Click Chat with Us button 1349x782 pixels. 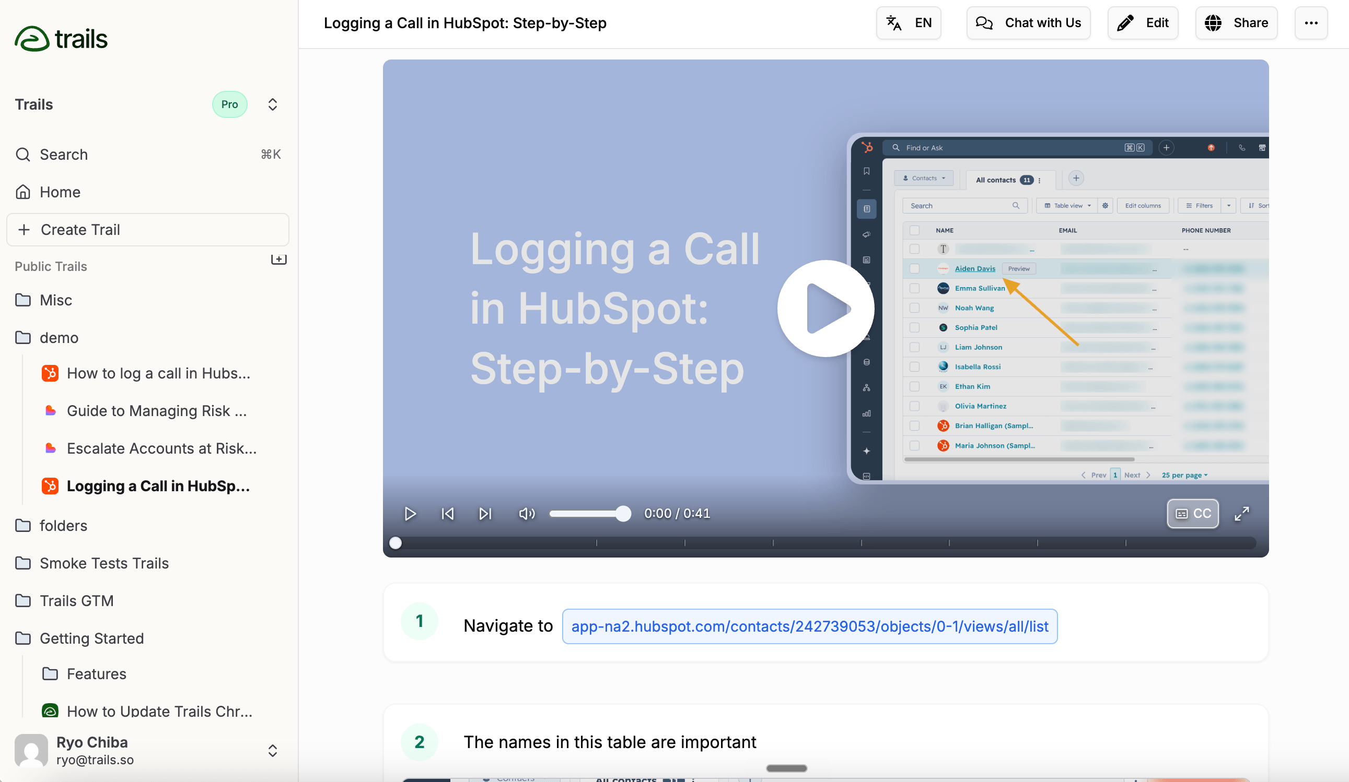pos(1028,23)
